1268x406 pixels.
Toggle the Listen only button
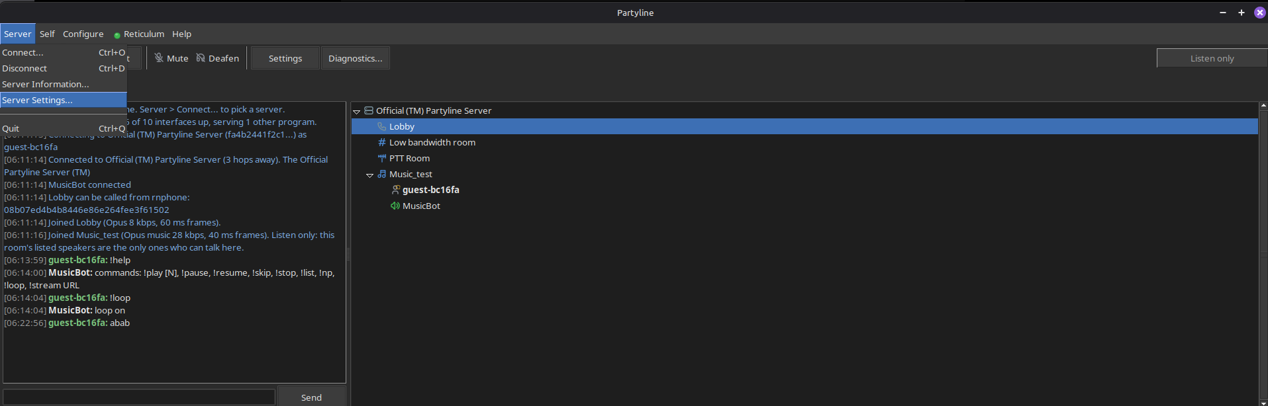pos(1212,58)
